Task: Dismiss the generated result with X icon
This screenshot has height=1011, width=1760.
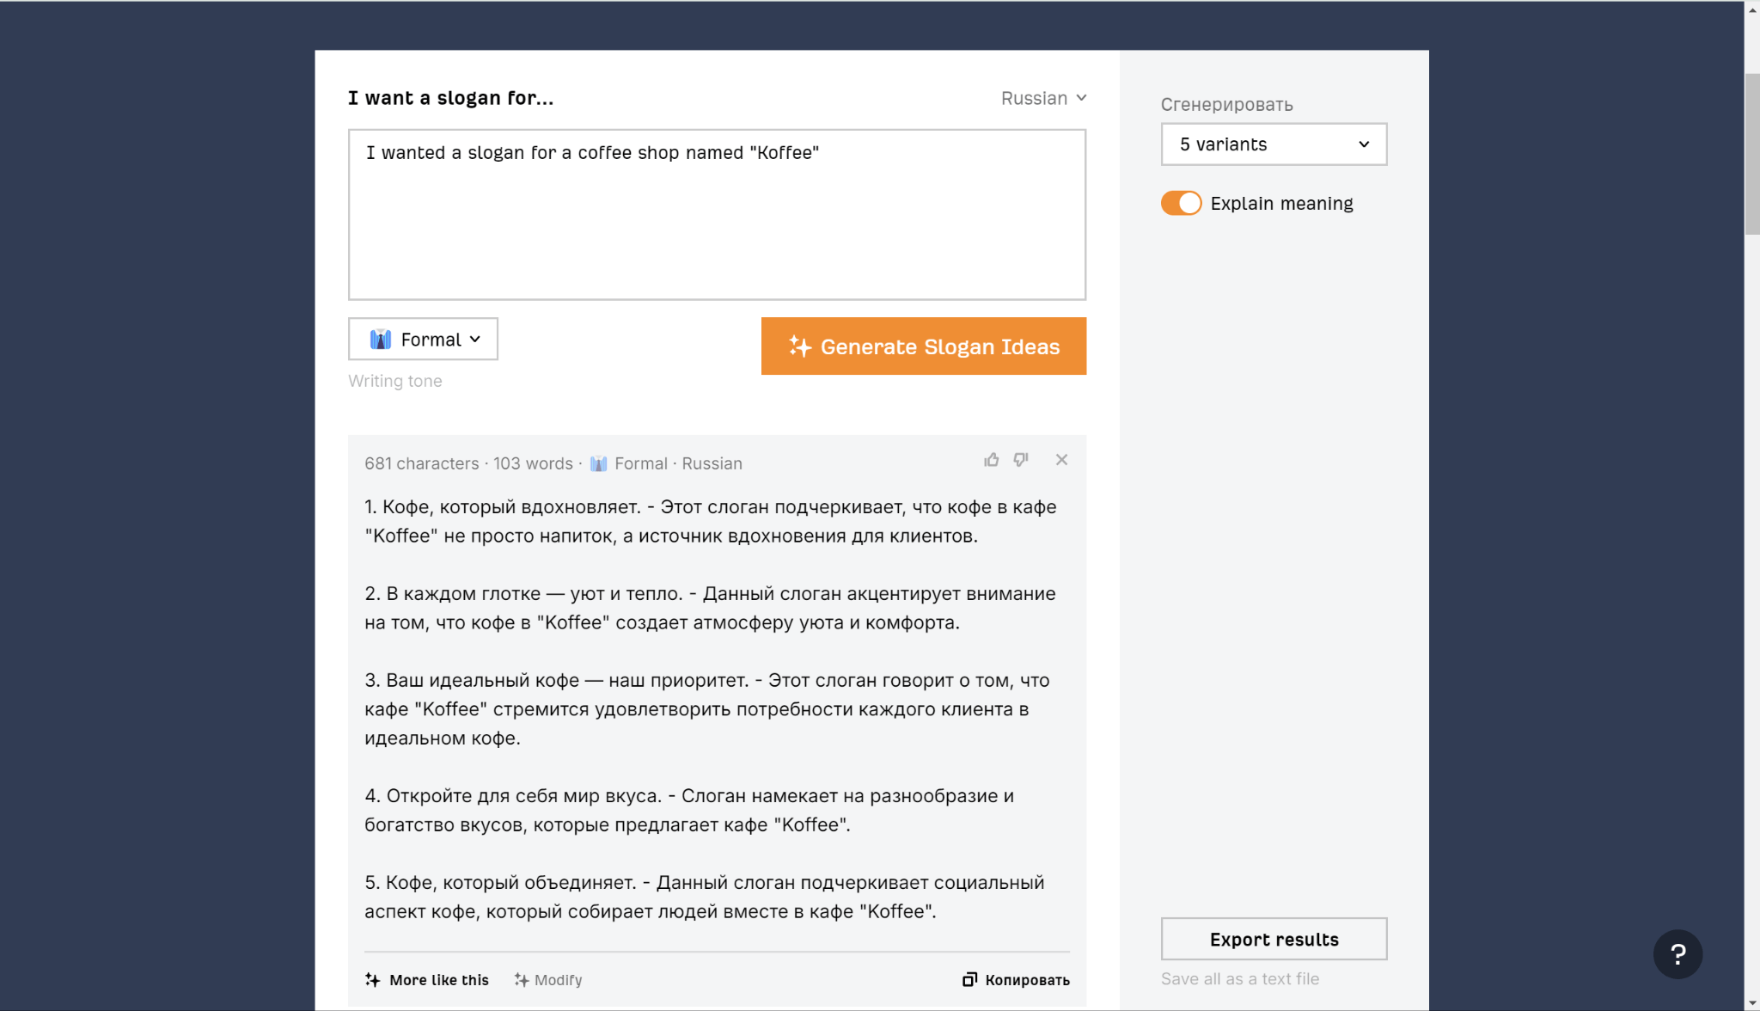Action: [1061, 460]
